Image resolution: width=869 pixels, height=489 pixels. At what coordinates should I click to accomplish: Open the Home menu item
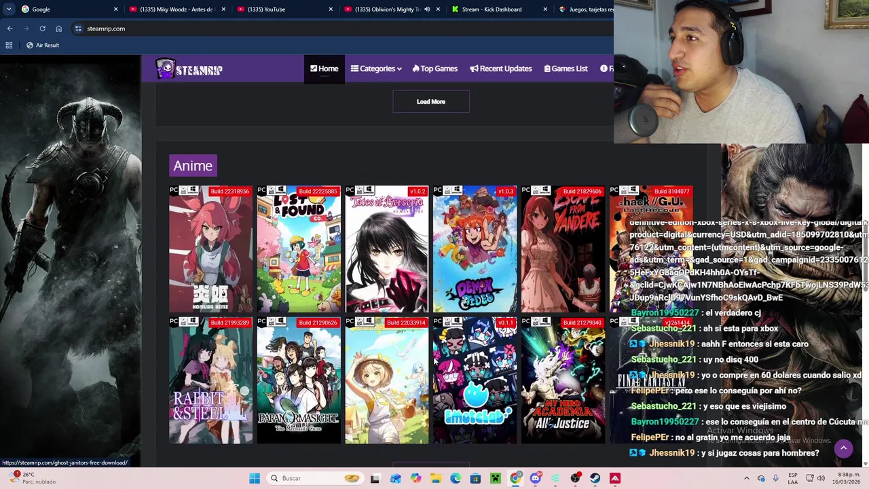[325, 69]
